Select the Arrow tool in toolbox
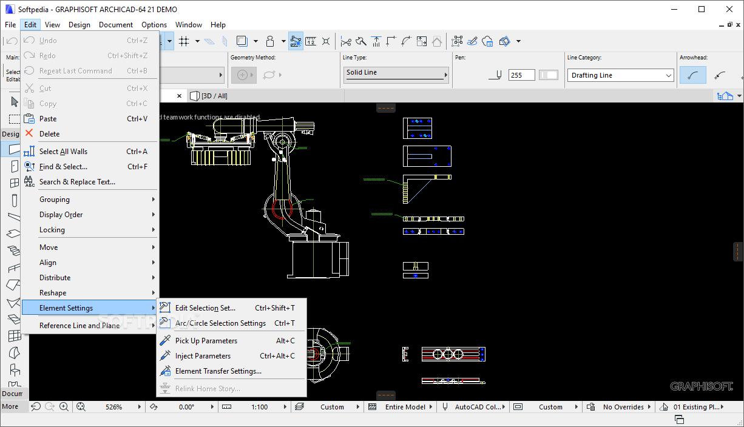 (15, 101)
